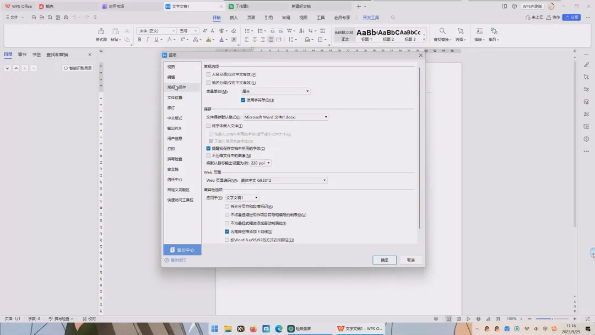The image size is (595, 335).
Task: Click the justify alignment icon
Action: coord(271,40)
